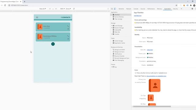This screenshot has height=110, width=196.
Task: Switch to the Security tab
Action: click(175, 9)
